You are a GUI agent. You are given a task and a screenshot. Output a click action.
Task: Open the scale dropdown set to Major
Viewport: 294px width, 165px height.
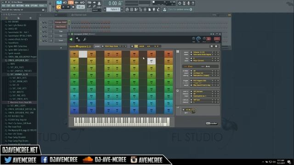[x=204, y=60]
